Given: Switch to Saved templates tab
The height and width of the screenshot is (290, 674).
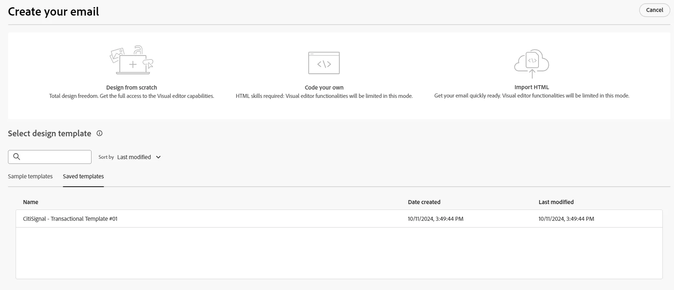Looking at the screenshot, I should [83, 176].
